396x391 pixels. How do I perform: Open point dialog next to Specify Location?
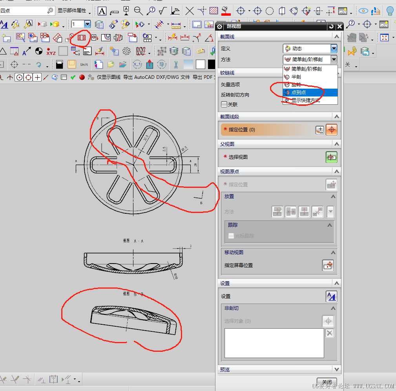[x=320, y=130]
